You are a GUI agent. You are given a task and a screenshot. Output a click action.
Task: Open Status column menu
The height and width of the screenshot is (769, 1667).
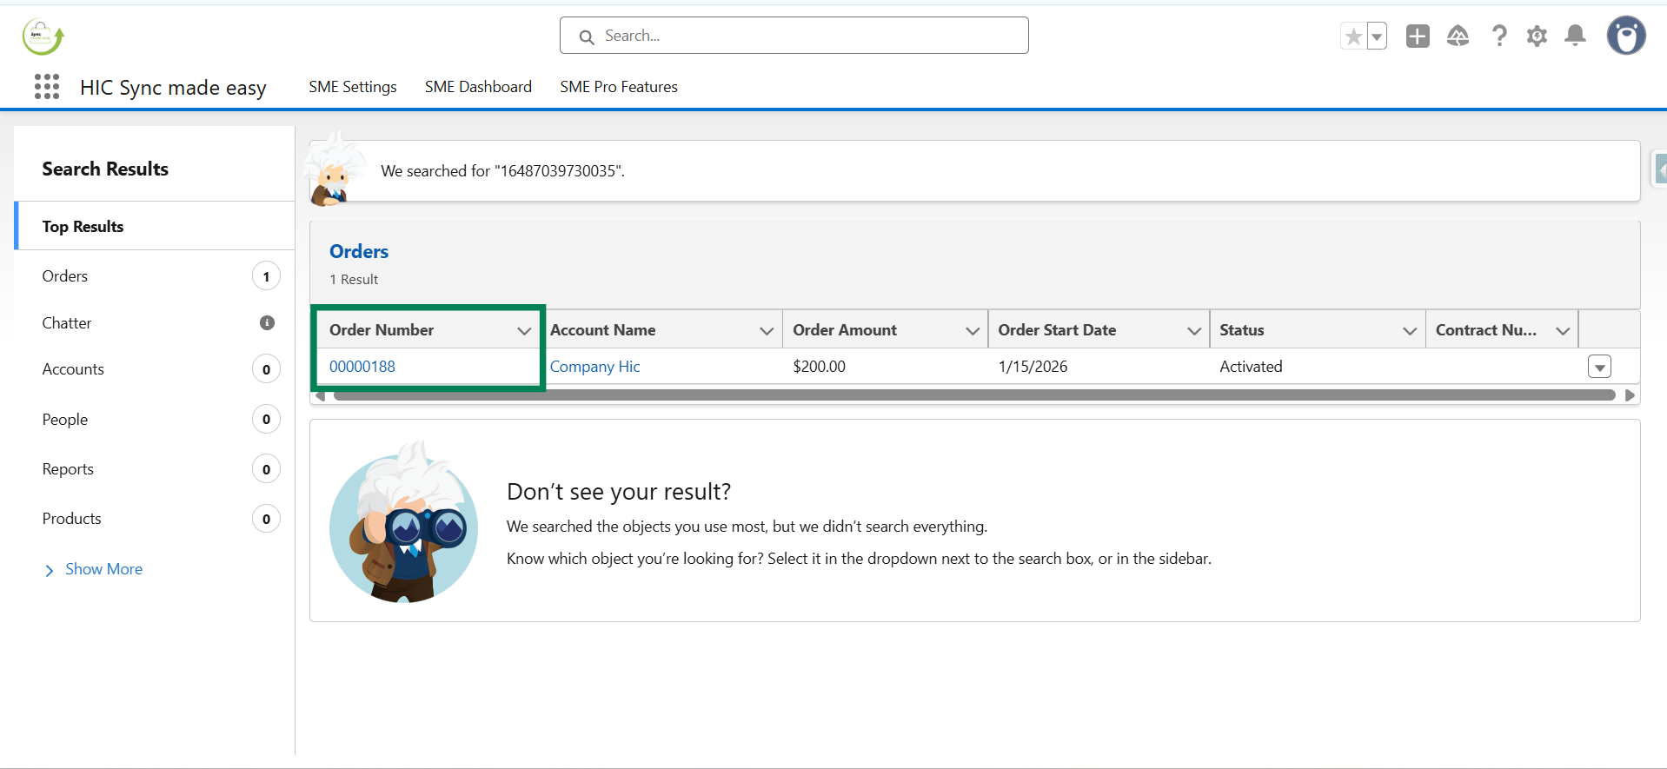[1410, 330]
